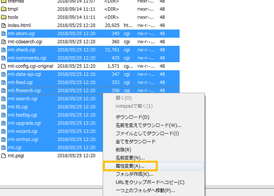
Task: Click the mt-comments.cgi file icon
Action: (4, 58)
